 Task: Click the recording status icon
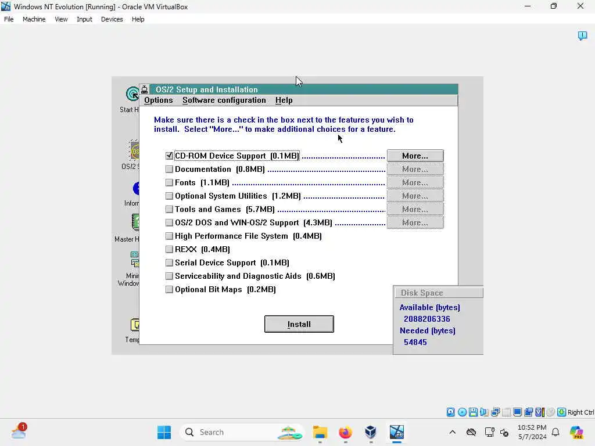pyautogui.click(x=528, y=412)
